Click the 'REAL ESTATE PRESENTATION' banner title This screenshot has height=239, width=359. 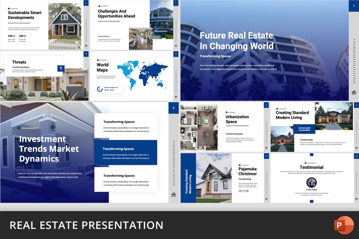(x=87, y=225)
